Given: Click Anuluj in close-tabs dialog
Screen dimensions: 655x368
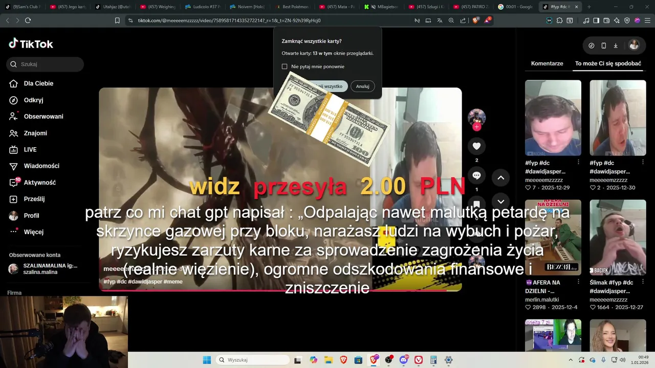Looking at the screenshot, I should coord(363,86).
